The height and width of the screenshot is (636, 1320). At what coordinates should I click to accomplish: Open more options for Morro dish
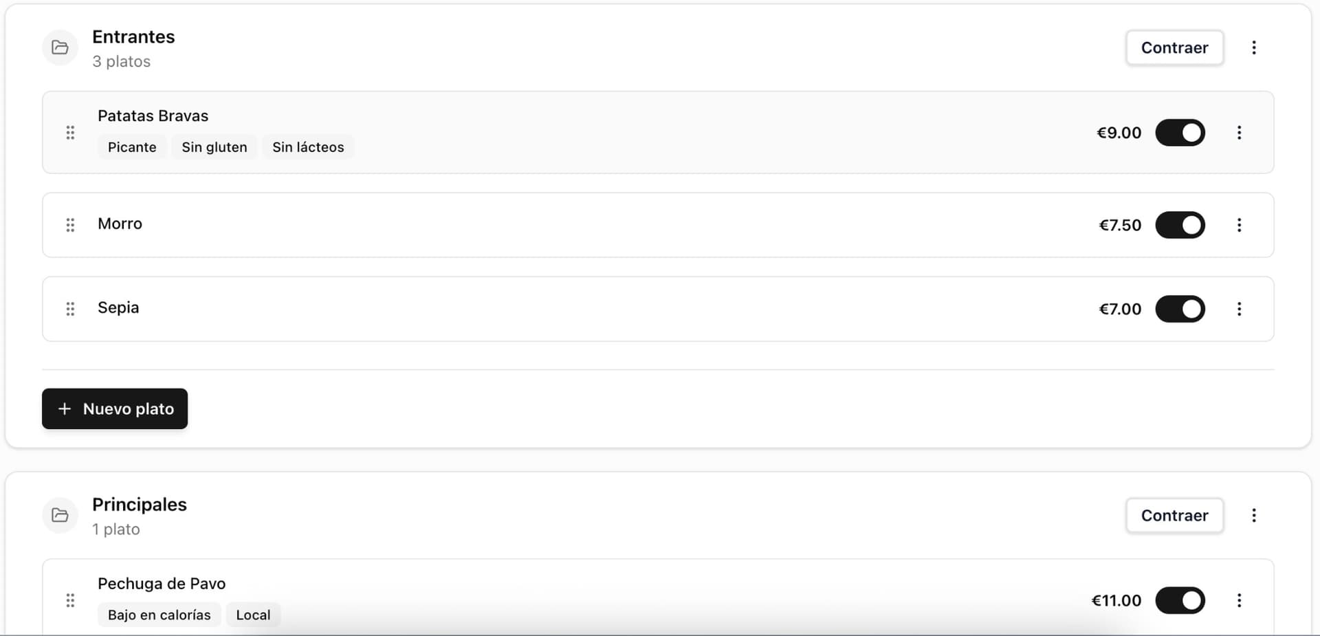click(x=1239, y=225)
